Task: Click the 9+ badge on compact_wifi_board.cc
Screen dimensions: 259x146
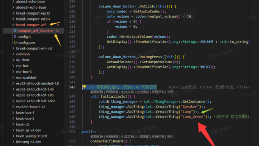Action: [x=57, y=31]
